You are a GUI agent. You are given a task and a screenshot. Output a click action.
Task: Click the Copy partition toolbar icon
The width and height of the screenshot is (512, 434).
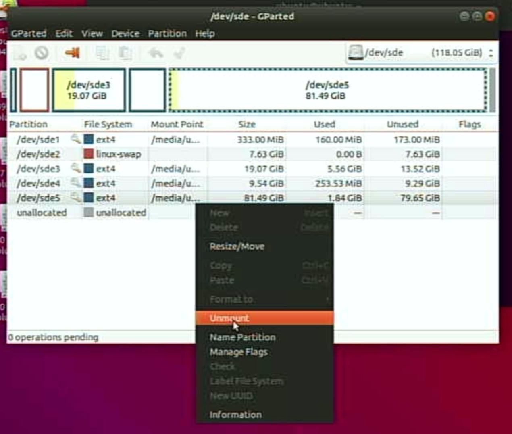(102, 53)
